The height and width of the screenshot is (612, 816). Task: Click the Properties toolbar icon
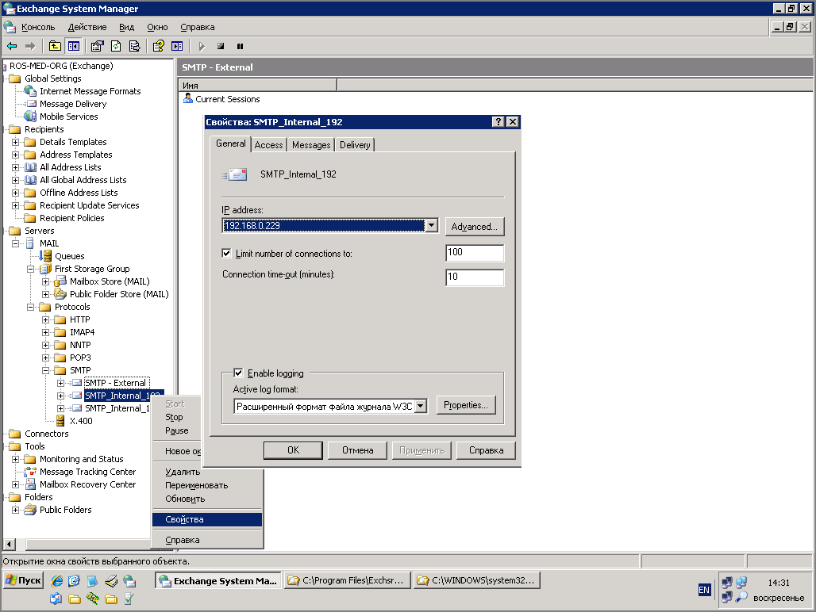(98, 46)
